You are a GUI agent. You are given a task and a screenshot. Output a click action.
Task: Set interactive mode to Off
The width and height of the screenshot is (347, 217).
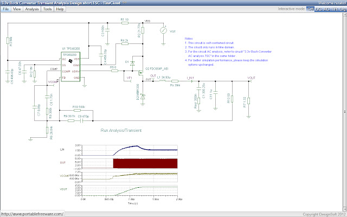pos(311,9)
